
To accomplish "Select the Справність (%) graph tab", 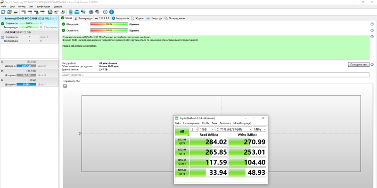I will pyautogui.click(x=72, y=81).
